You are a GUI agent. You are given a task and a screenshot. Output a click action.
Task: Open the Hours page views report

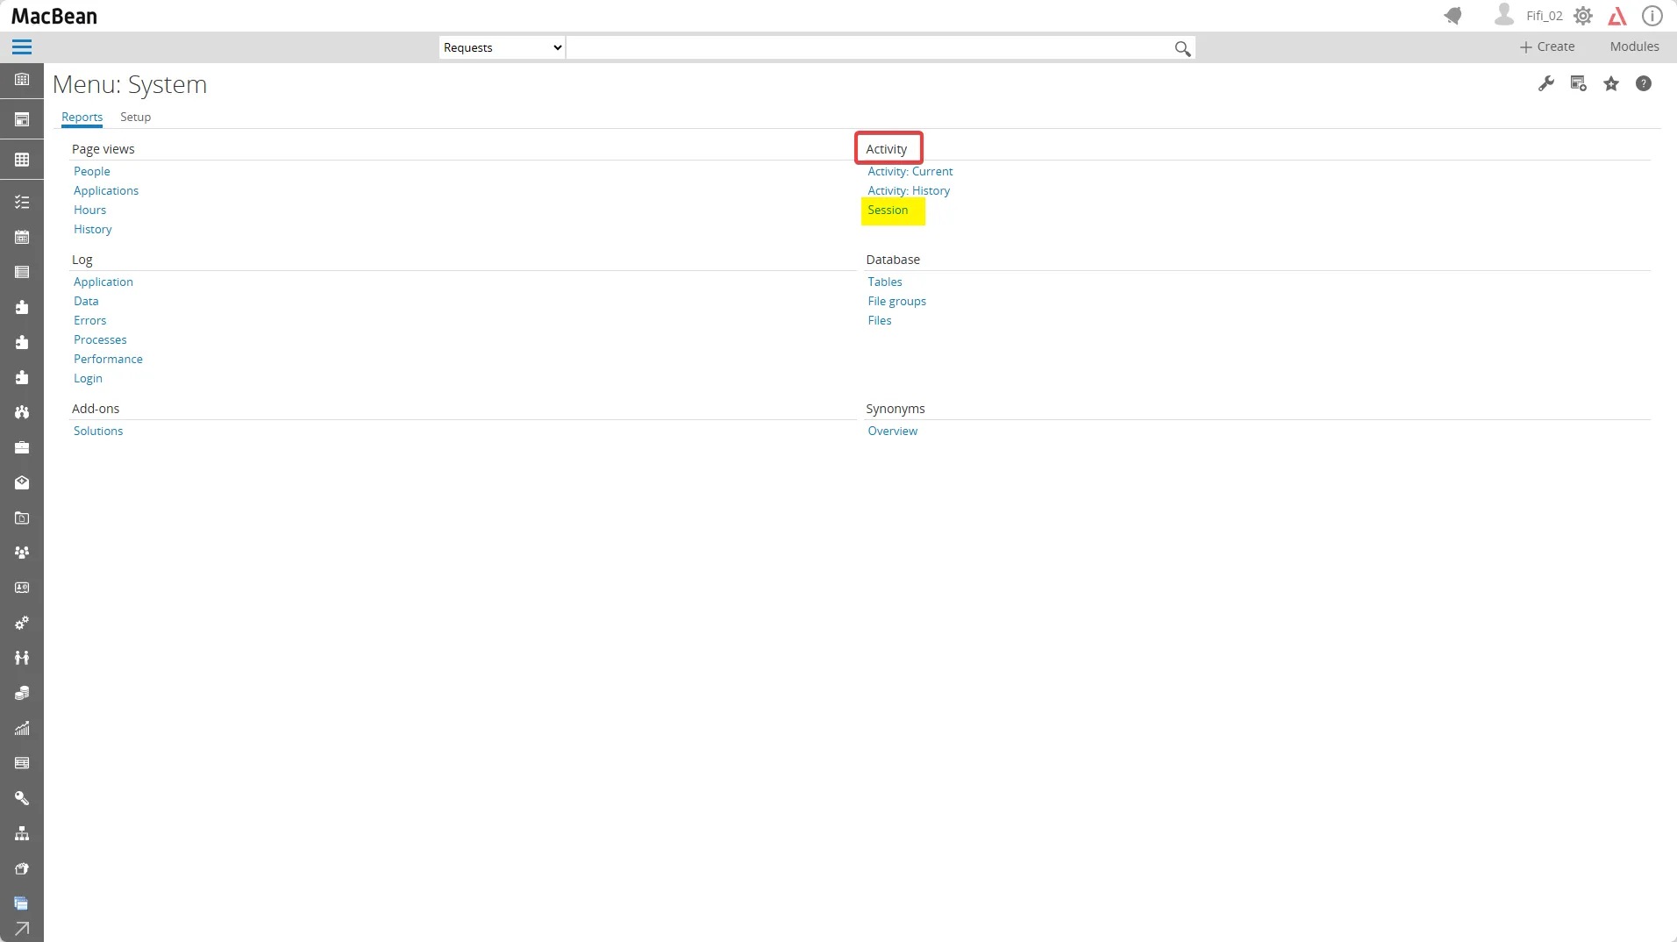(89, 210)
